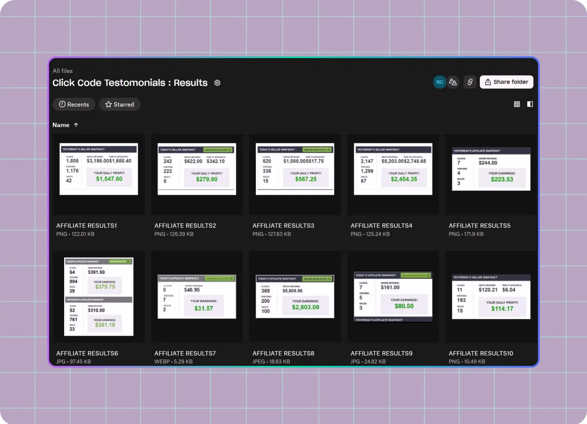Open the manage members icon

point(453,82)
